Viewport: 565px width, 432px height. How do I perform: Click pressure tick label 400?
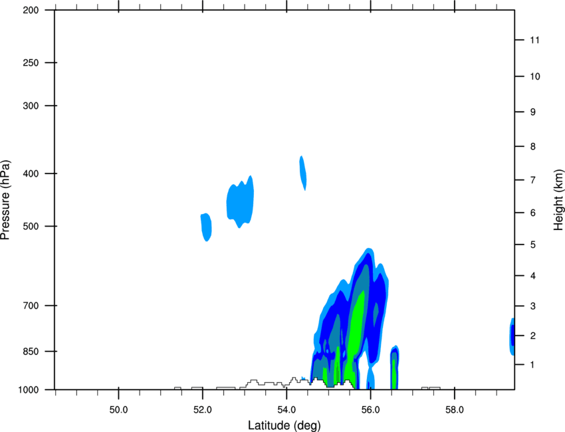click(x=31, y=173)
